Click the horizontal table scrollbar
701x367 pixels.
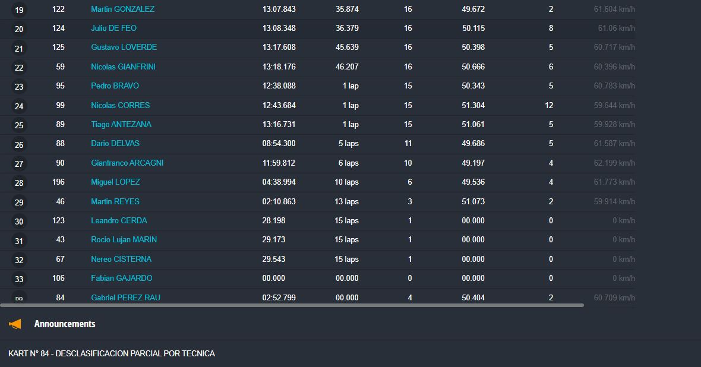pyautogui.click(x=291, y=305)
